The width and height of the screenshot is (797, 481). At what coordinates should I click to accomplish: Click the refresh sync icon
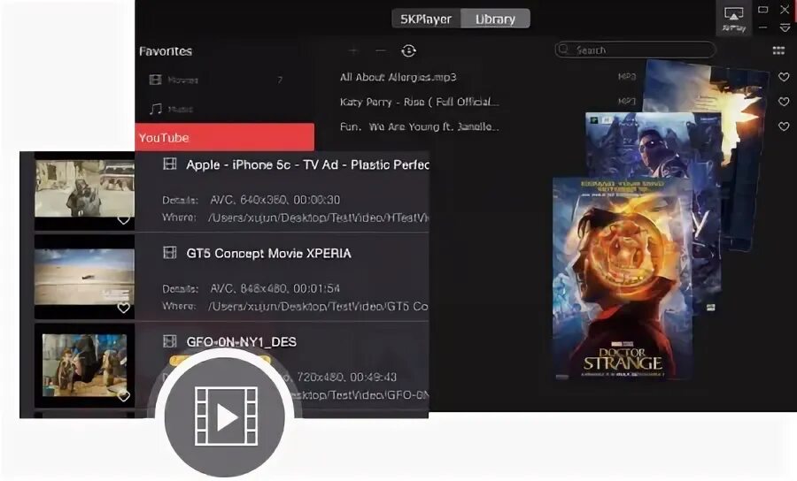[x=408, y=50]
